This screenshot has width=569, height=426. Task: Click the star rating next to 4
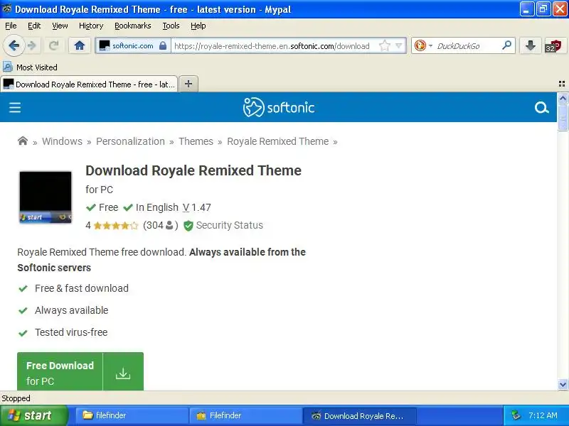pyautogui.click(x=116, y=226)
